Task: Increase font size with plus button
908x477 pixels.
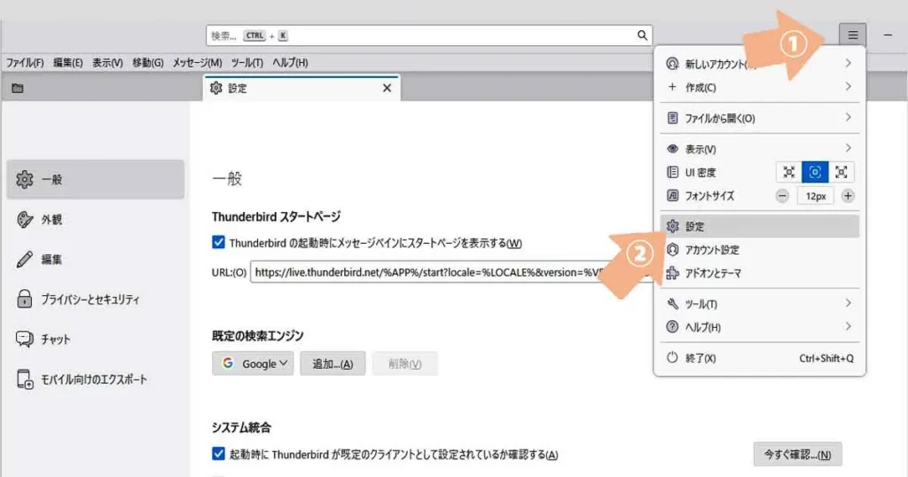Action: click(x=848, y=196)
